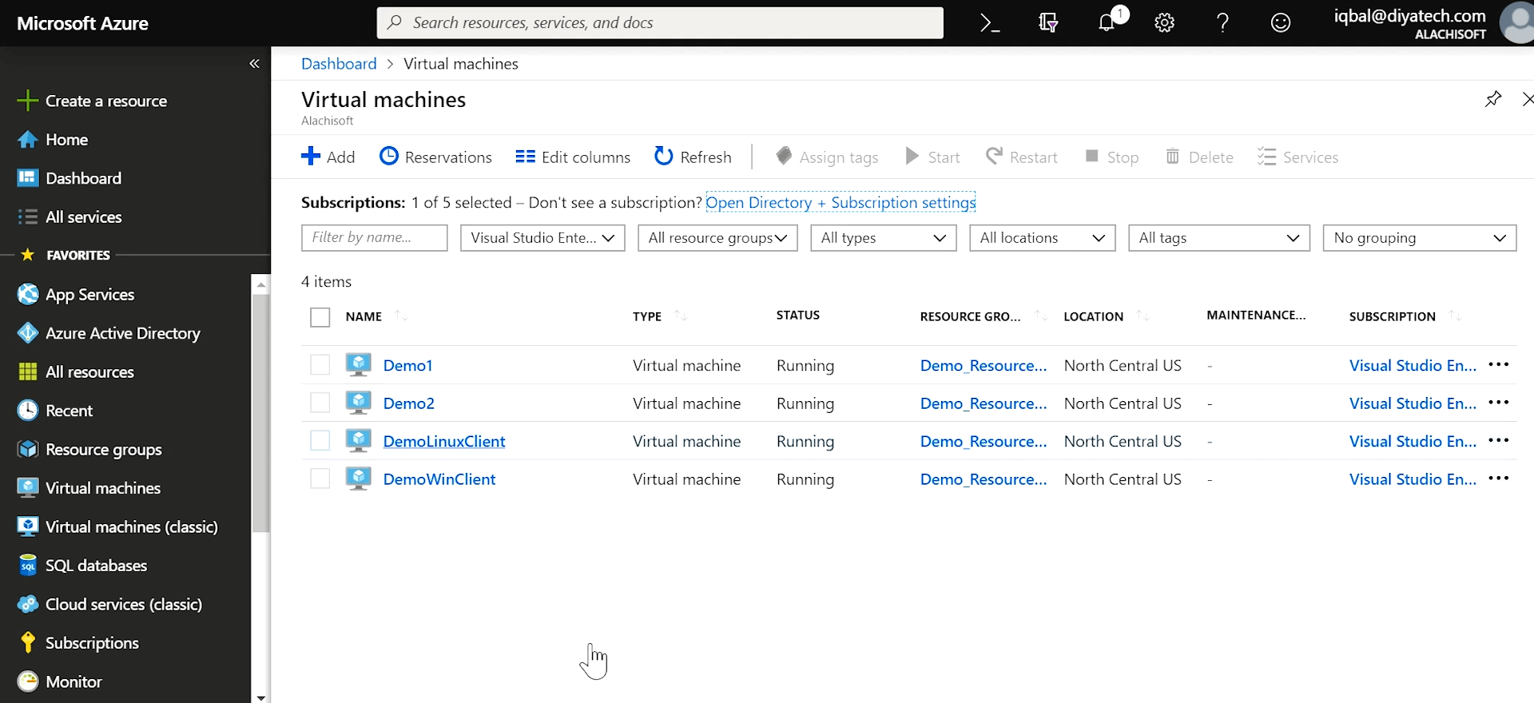Click Add virtual machine
Image resolution: width=1534 pixels, height=703 pixels.
coord(328,157)
